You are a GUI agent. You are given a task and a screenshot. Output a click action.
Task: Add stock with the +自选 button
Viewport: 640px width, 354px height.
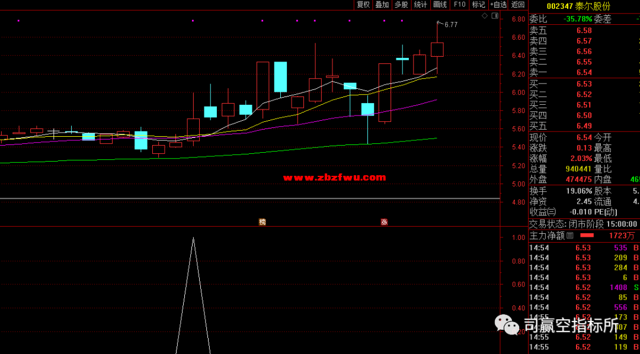tap(498, 5)
